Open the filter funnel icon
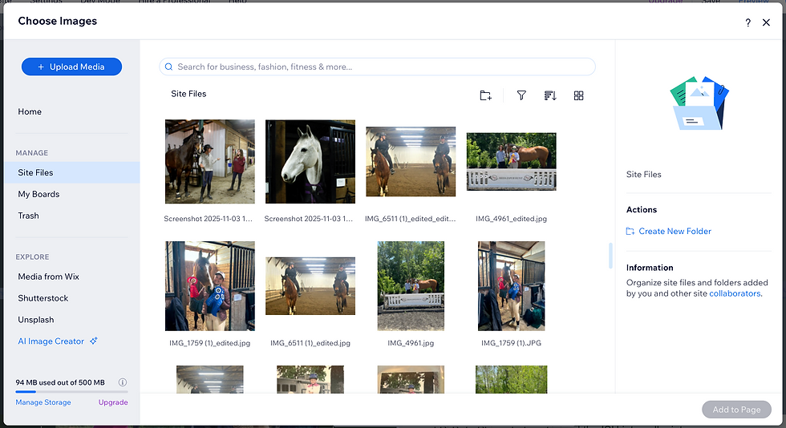This screenshot has width=786, height=428. 521,95
